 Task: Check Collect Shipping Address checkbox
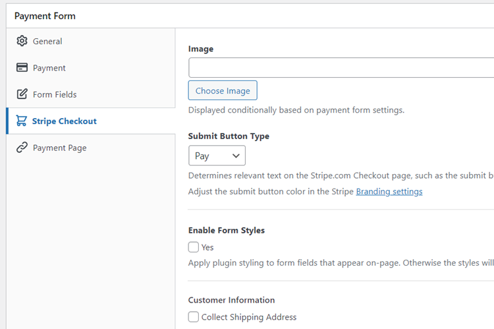194,316
